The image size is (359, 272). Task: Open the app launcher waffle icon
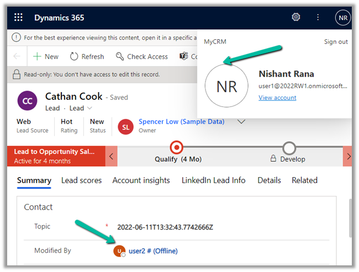click(18, 18)
